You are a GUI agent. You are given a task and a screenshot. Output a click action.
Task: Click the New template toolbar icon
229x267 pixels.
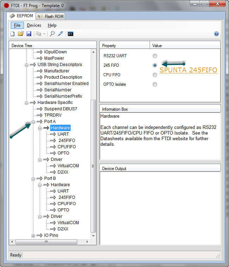tap(12, 34)
